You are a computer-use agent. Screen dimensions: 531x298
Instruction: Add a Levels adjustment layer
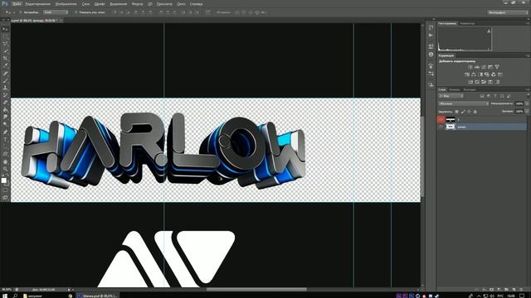[x=477, y=67]
